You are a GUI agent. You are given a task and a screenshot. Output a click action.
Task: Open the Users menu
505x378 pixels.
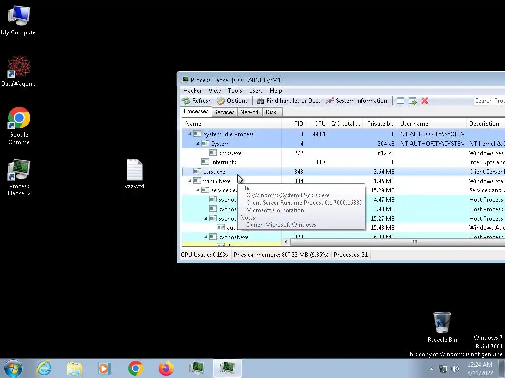coord(256,91)
